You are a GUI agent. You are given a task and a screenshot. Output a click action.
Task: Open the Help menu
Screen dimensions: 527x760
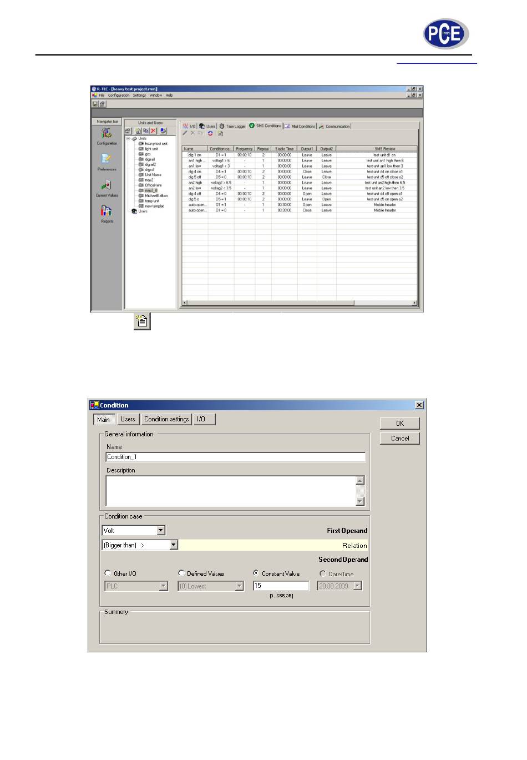pos(169,95)
